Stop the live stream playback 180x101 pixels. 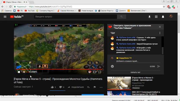(x=19, y=72)
